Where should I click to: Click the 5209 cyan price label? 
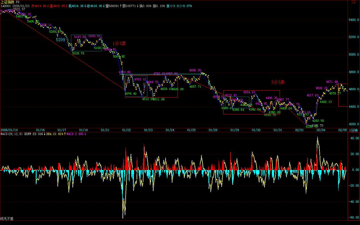click(61, 40)
